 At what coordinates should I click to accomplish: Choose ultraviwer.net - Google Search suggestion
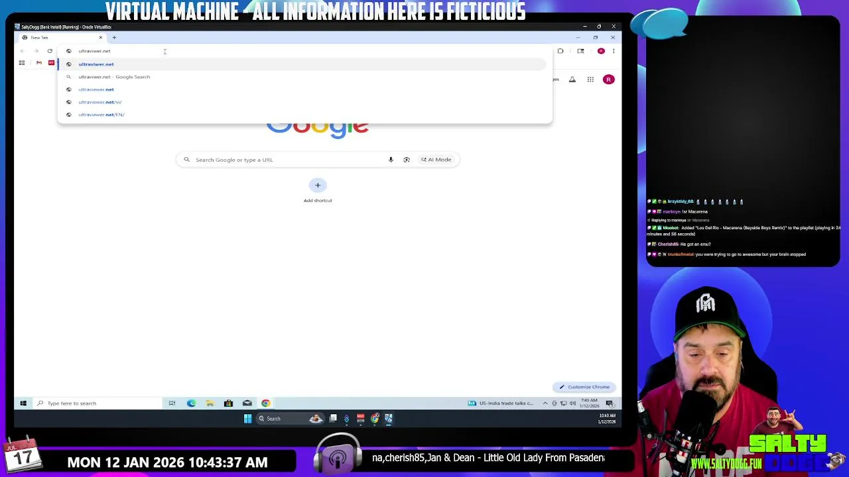coord(302,77)
